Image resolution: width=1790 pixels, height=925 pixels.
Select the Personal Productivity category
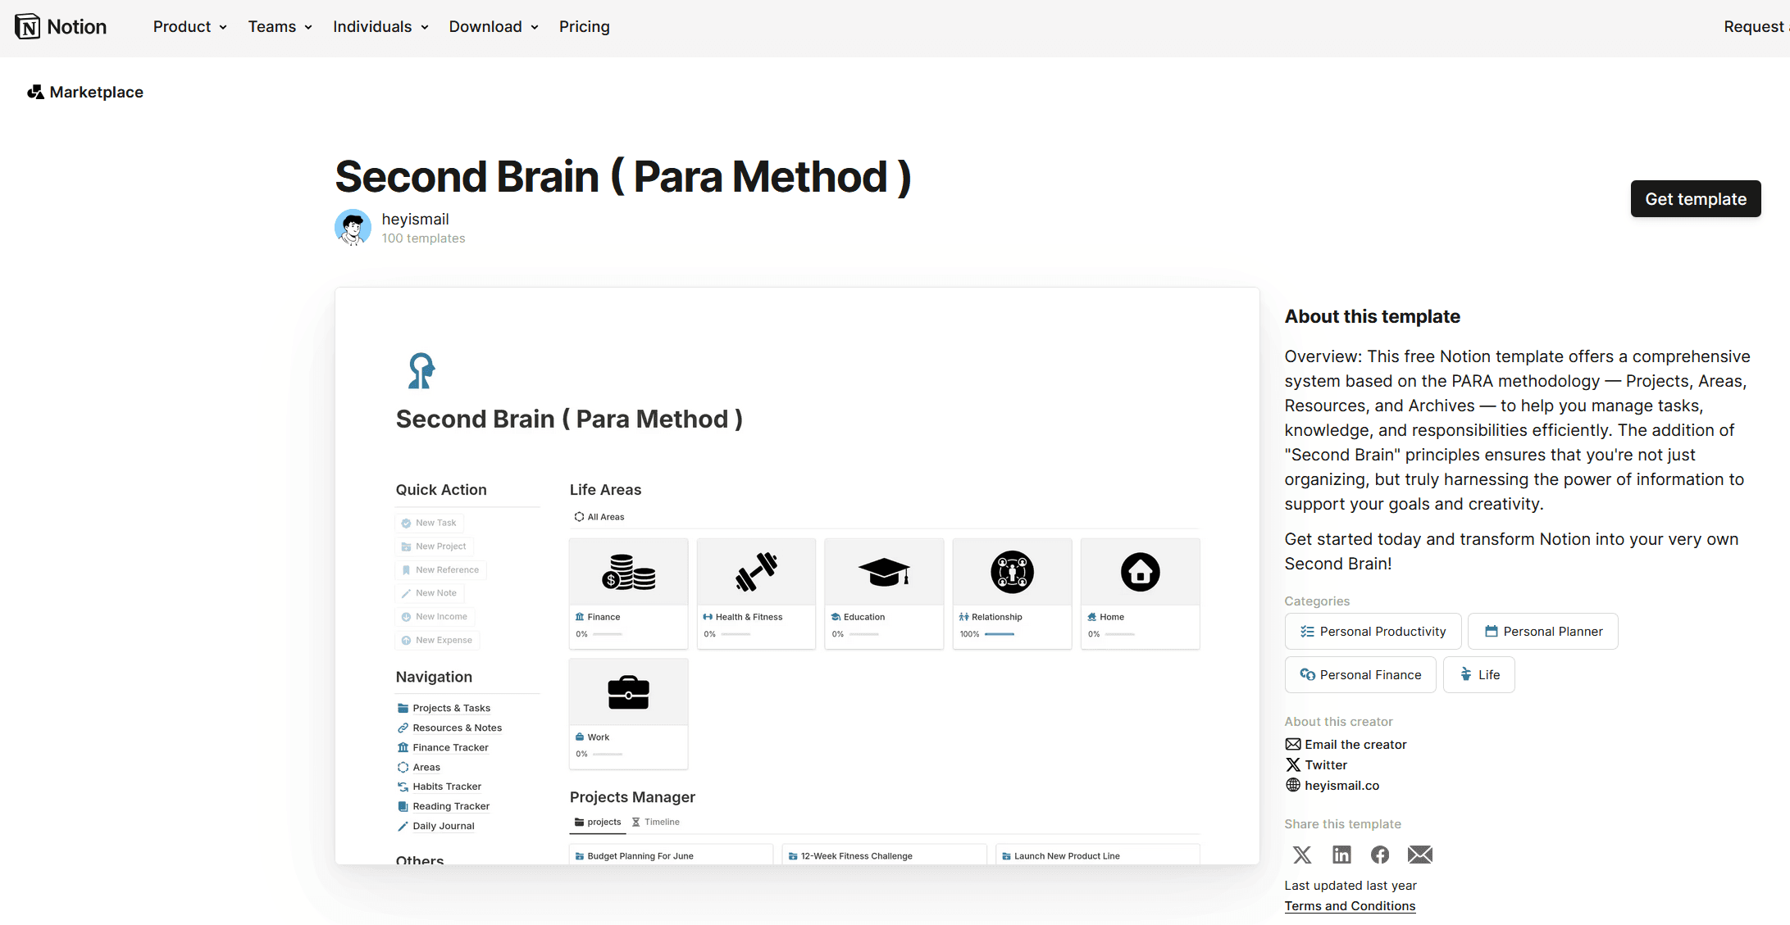pyautogui.click(x=1373, y=632)
